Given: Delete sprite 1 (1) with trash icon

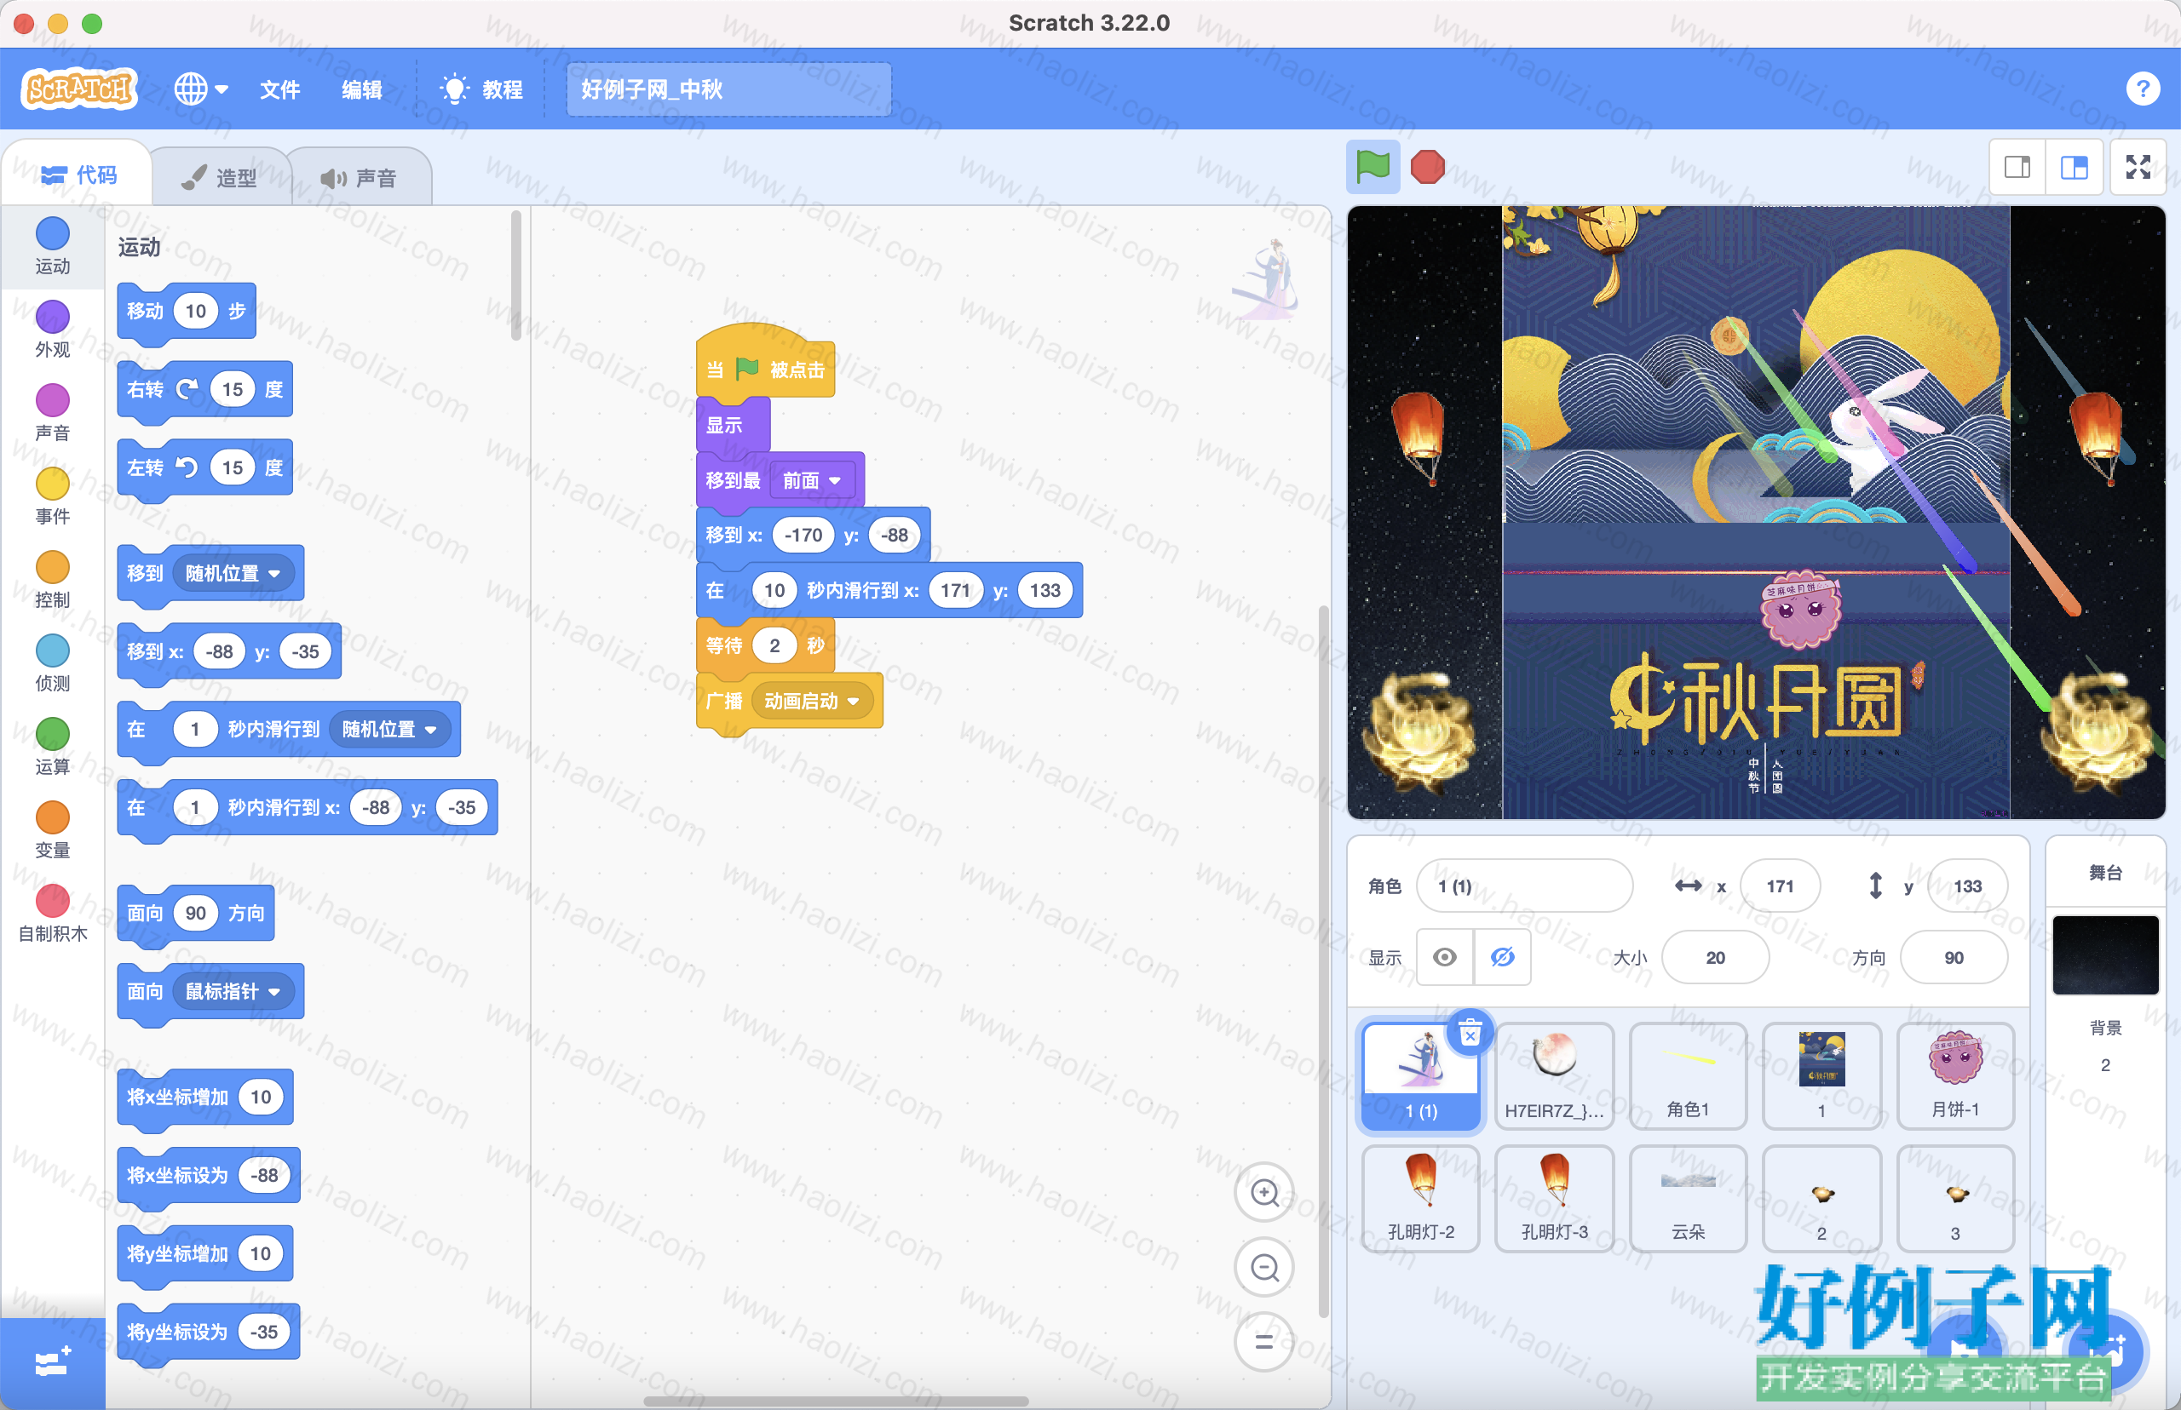Looking at the screenshot, I should coord(1470,1033).
